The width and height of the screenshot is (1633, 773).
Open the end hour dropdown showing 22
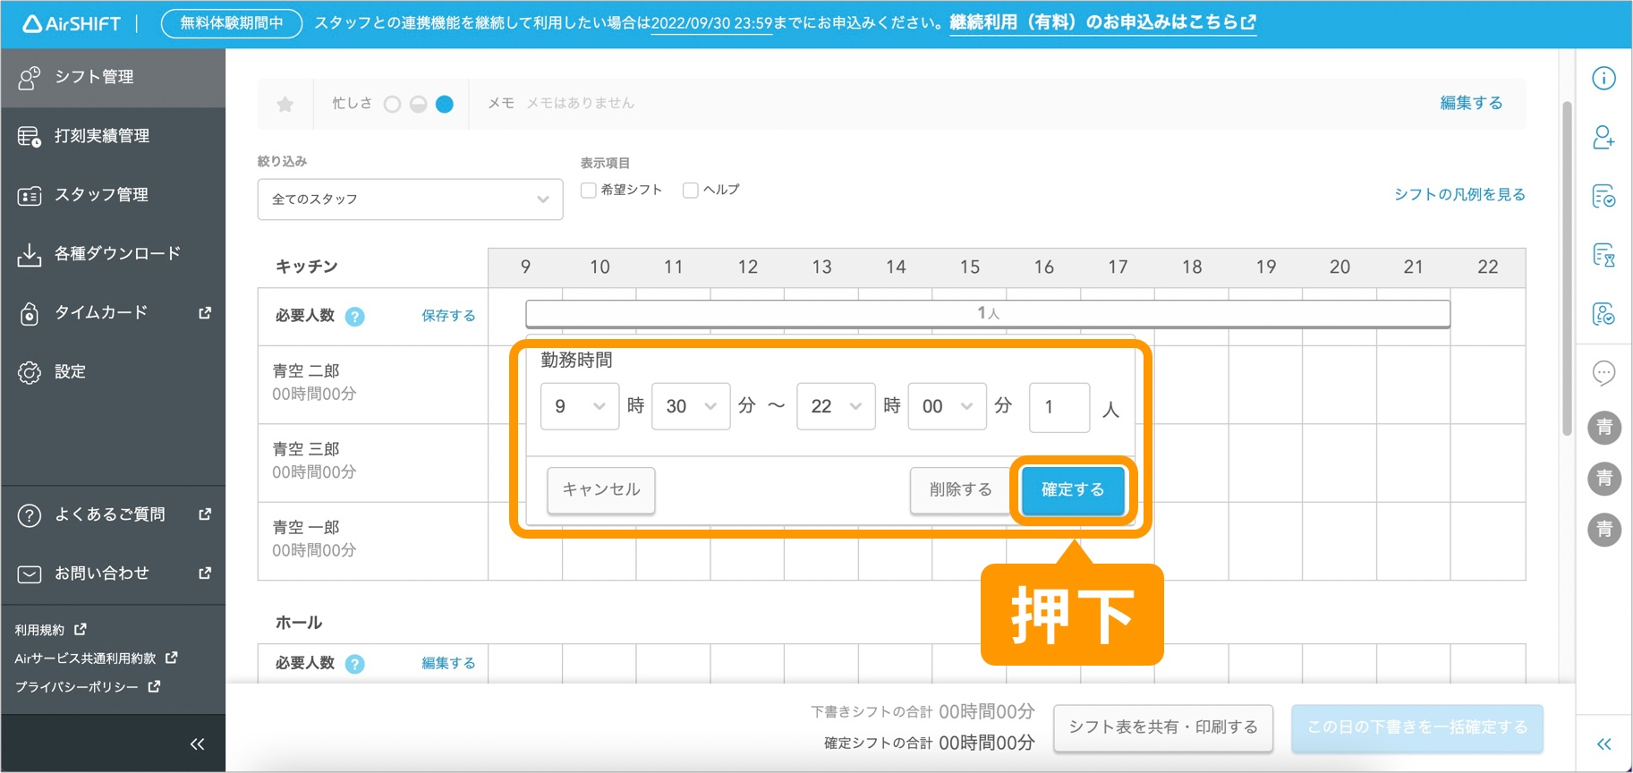coord(836,407)
